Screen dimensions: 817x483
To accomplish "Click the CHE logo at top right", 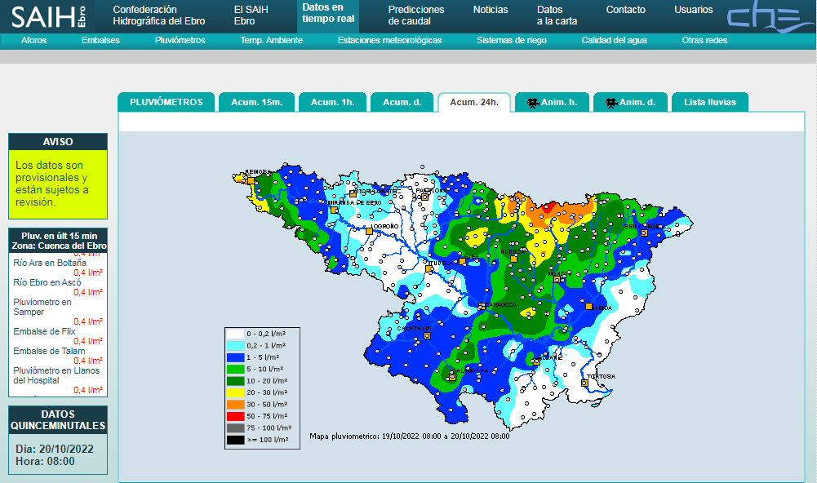I will tap(770, 16).
